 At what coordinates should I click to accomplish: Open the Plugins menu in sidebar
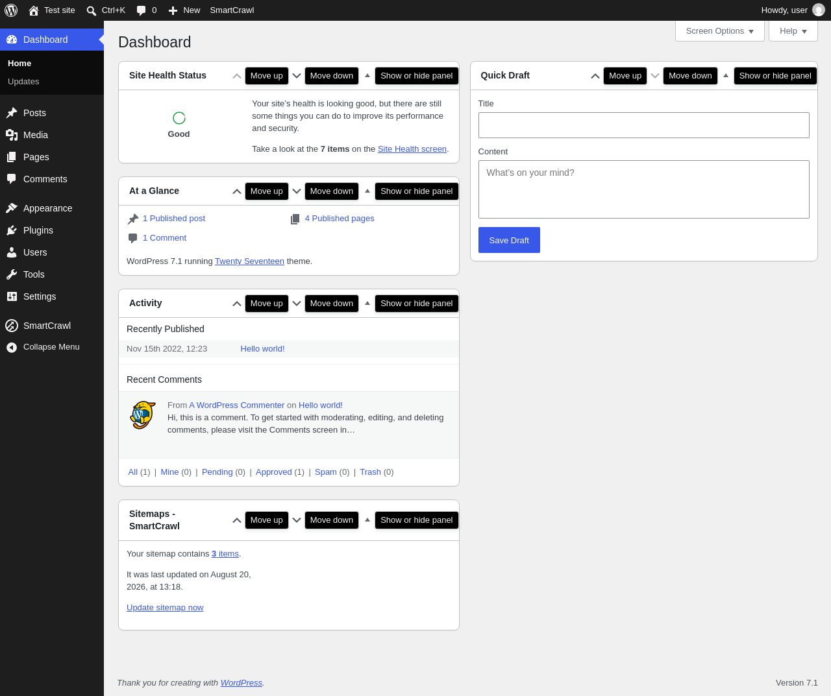[x=52, y=230]
